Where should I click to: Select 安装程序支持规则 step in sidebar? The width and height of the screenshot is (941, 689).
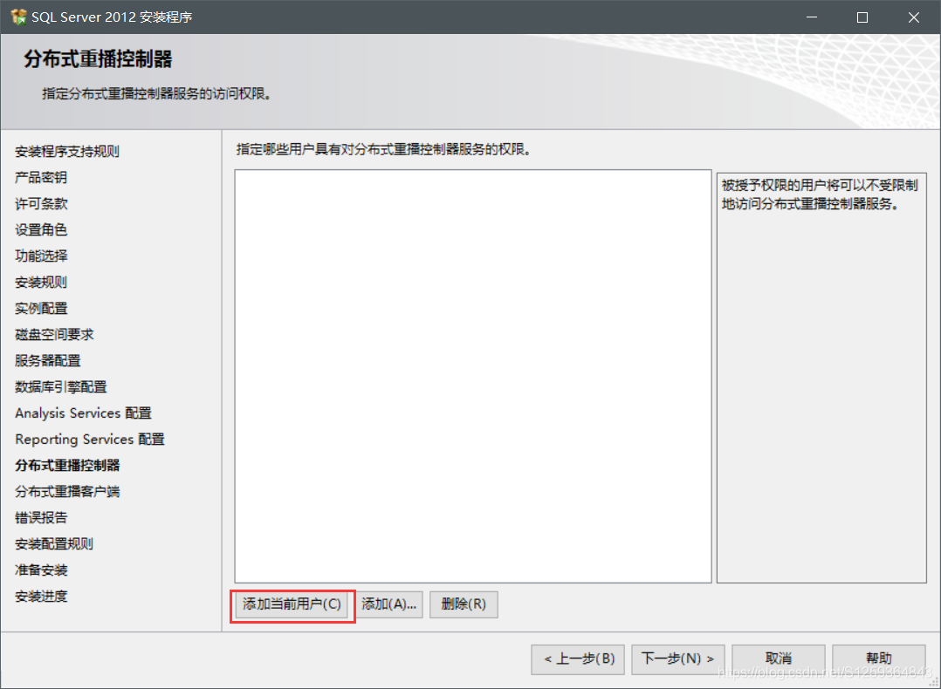(67, 151)
